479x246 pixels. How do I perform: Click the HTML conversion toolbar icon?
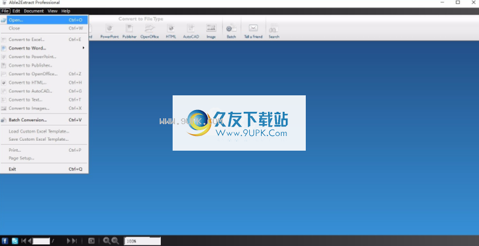point(171,29)
